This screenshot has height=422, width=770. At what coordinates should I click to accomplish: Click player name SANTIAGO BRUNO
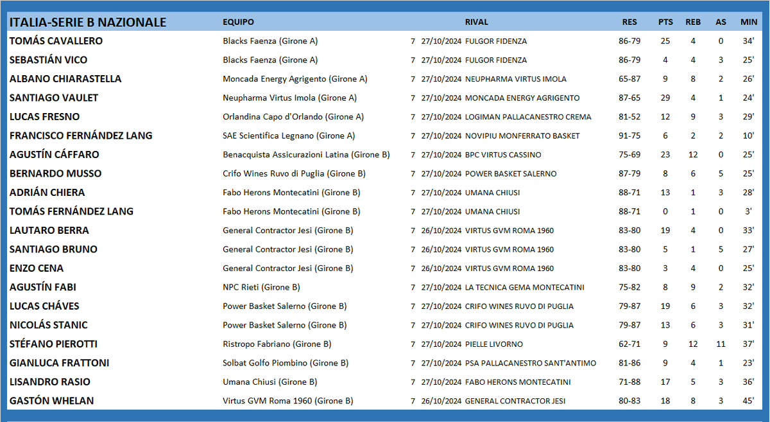(x=53, y=249)
